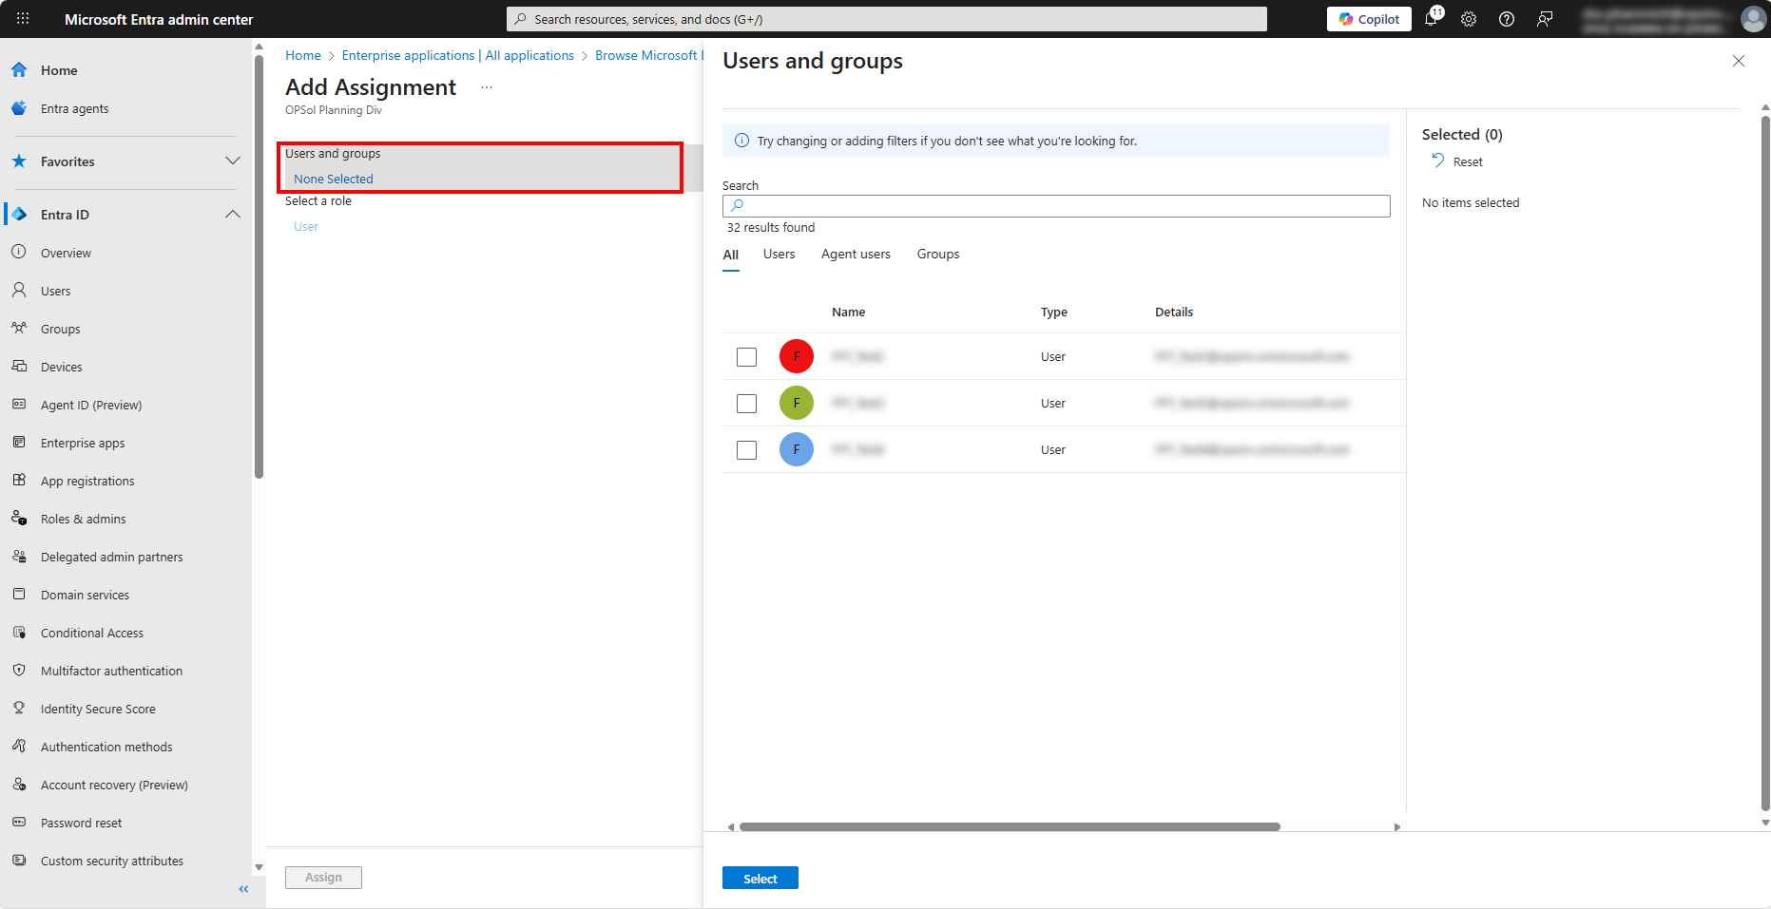Click the Copilot button
This screenshot has width=1771, height=909.
(1369, 19)
